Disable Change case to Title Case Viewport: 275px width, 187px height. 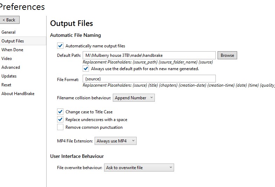tap(60, 112)
